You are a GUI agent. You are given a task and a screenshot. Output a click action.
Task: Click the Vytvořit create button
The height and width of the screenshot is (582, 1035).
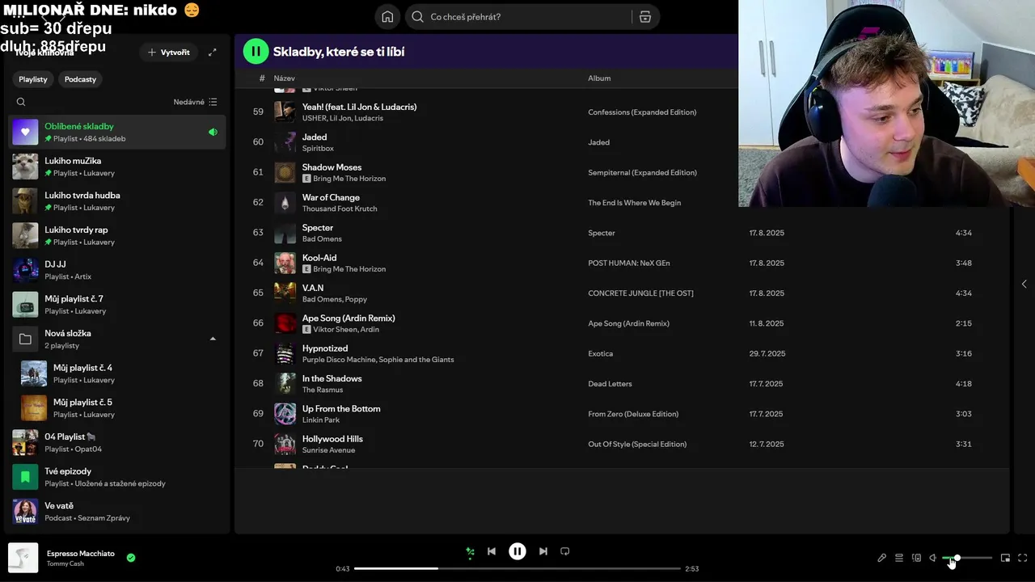(168, 53)
